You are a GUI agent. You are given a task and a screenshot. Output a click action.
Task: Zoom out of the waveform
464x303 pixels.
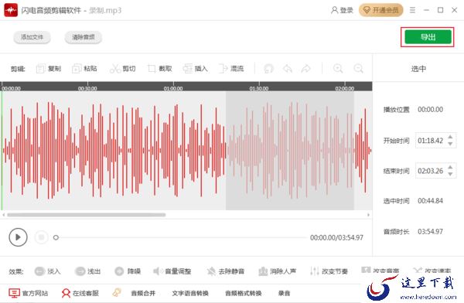358,69
